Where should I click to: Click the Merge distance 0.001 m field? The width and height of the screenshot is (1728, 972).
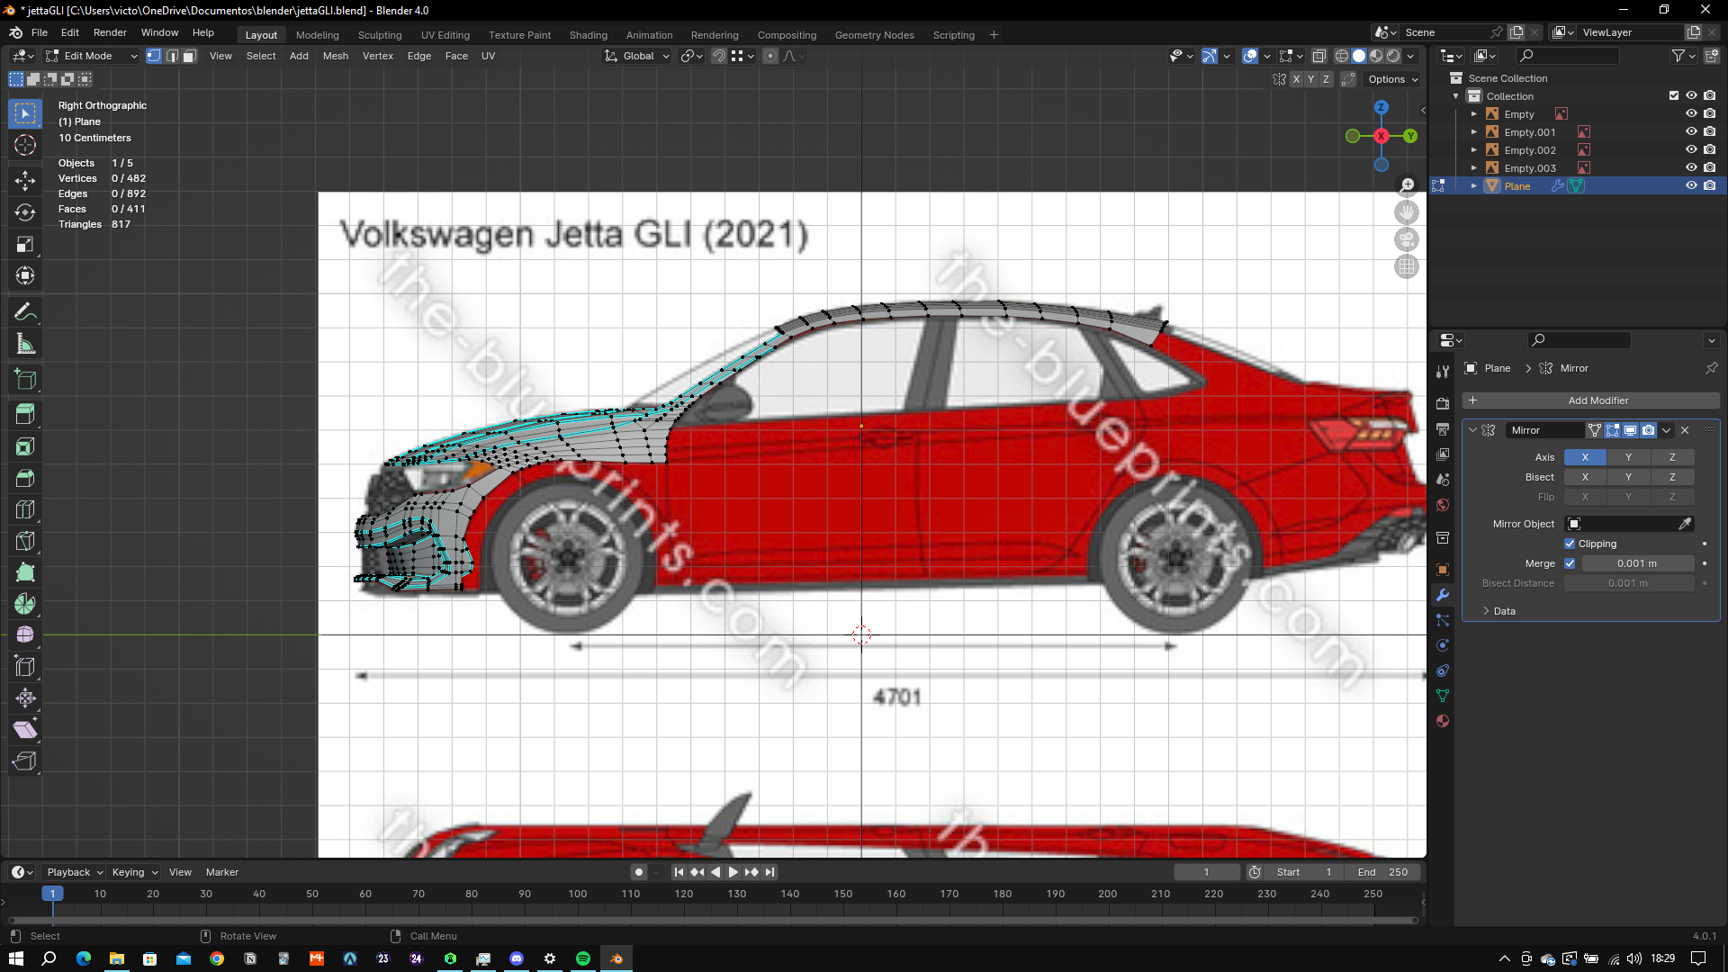pos(1636,563)
